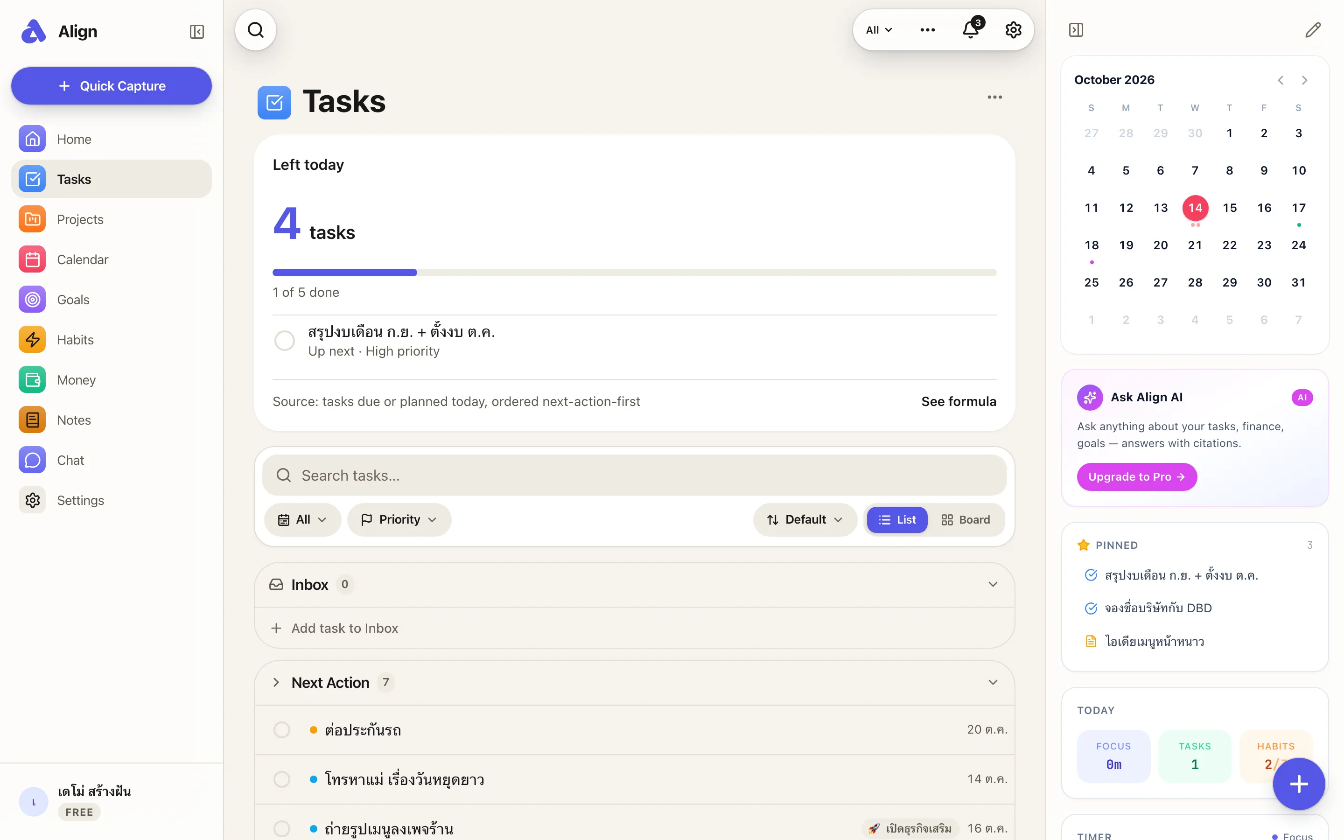Open the All filter dropdown in top bar
Image resolution: width=1344 pixels, height=840 pixels.
click(879, 30)
